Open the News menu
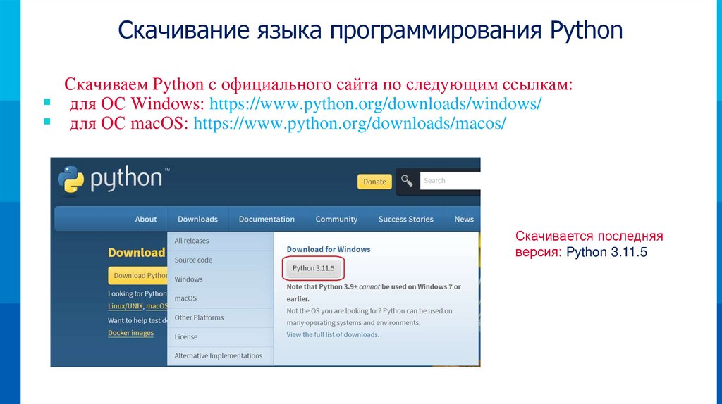Image resolution: width=722 pixels, height=404 pixels. coord(464,219)
